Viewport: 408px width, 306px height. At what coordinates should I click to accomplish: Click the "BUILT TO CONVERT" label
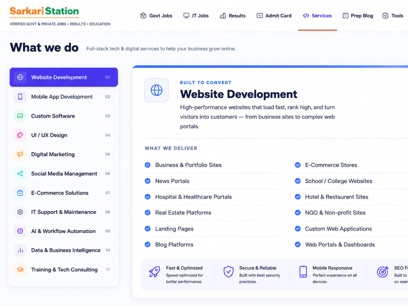206,82
